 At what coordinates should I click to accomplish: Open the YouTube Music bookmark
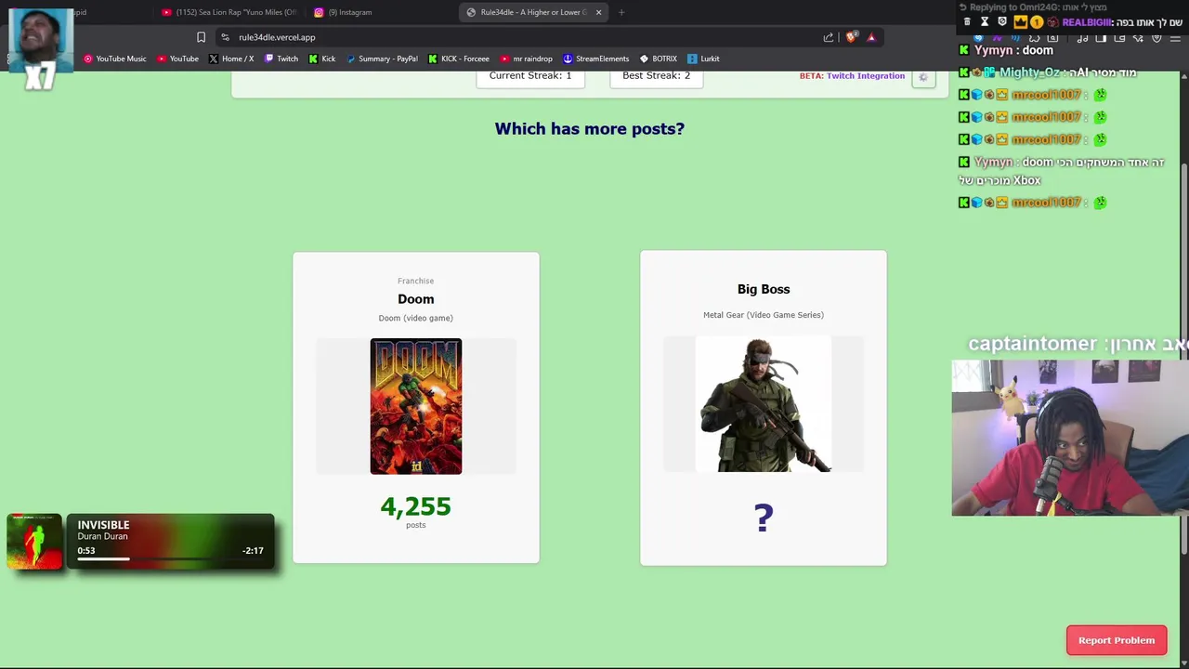tap(115, 59)
